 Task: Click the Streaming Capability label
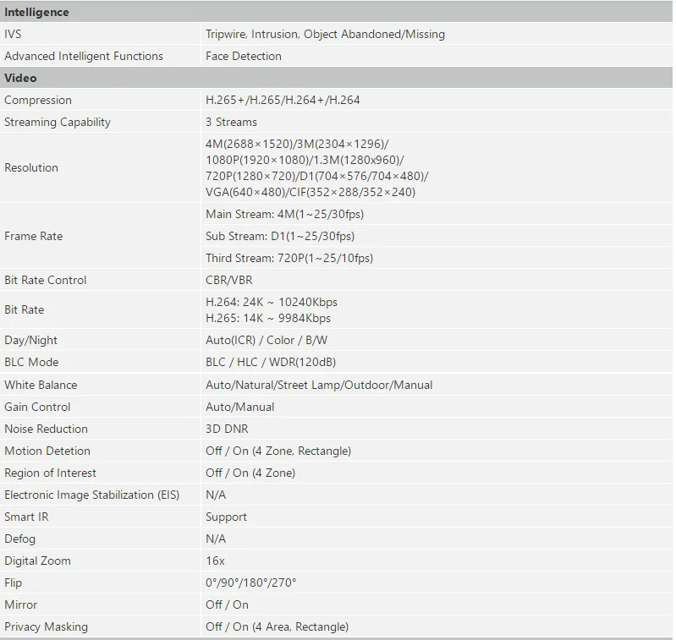58,122
